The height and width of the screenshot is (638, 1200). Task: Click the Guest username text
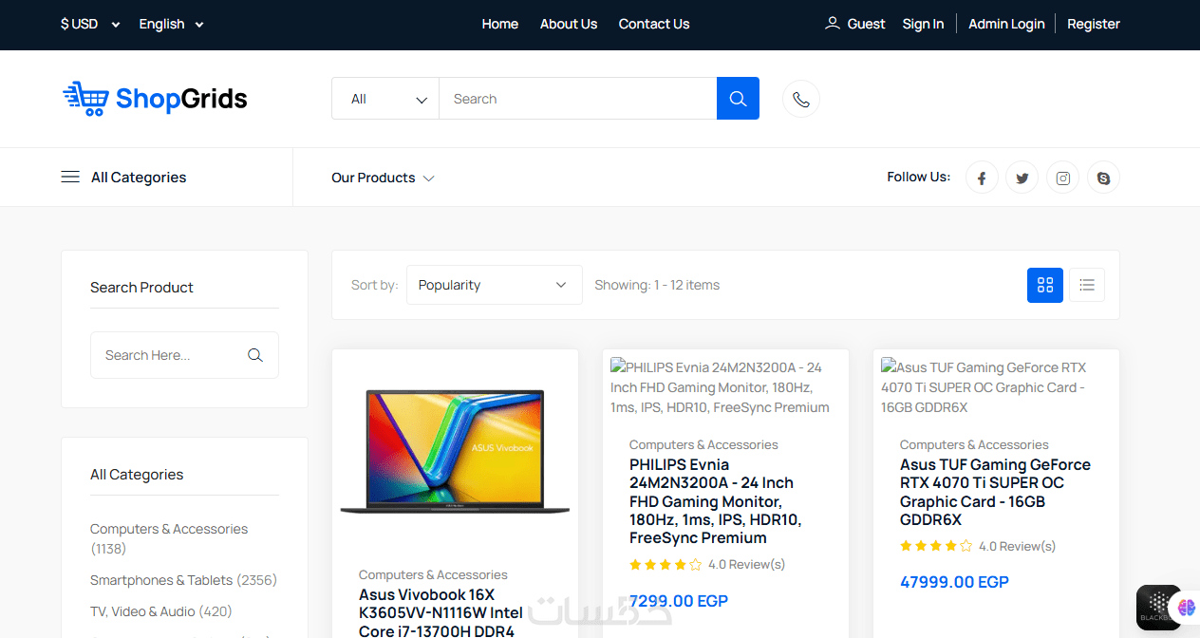(x=866, y=24)
